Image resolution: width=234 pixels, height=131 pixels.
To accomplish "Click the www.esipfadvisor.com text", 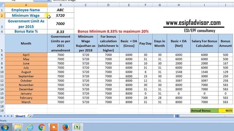I will 193,23.
